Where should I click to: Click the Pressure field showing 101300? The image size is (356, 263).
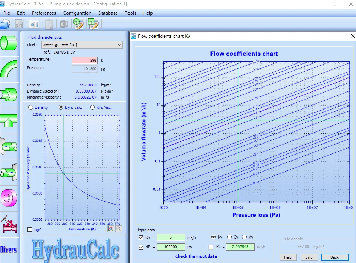point(85,69)
